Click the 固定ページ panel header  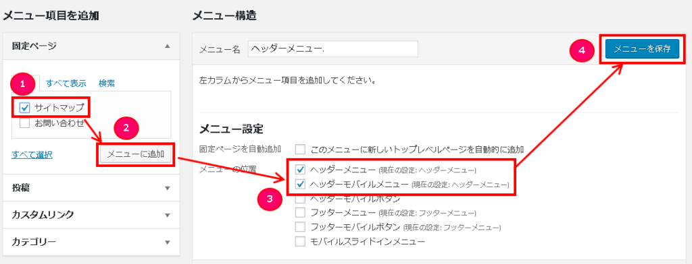(91, 46)
